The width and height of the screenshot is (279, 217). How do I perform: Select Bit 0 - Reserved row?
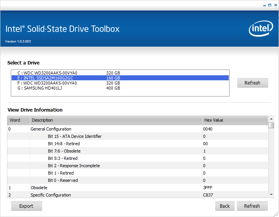138,180
